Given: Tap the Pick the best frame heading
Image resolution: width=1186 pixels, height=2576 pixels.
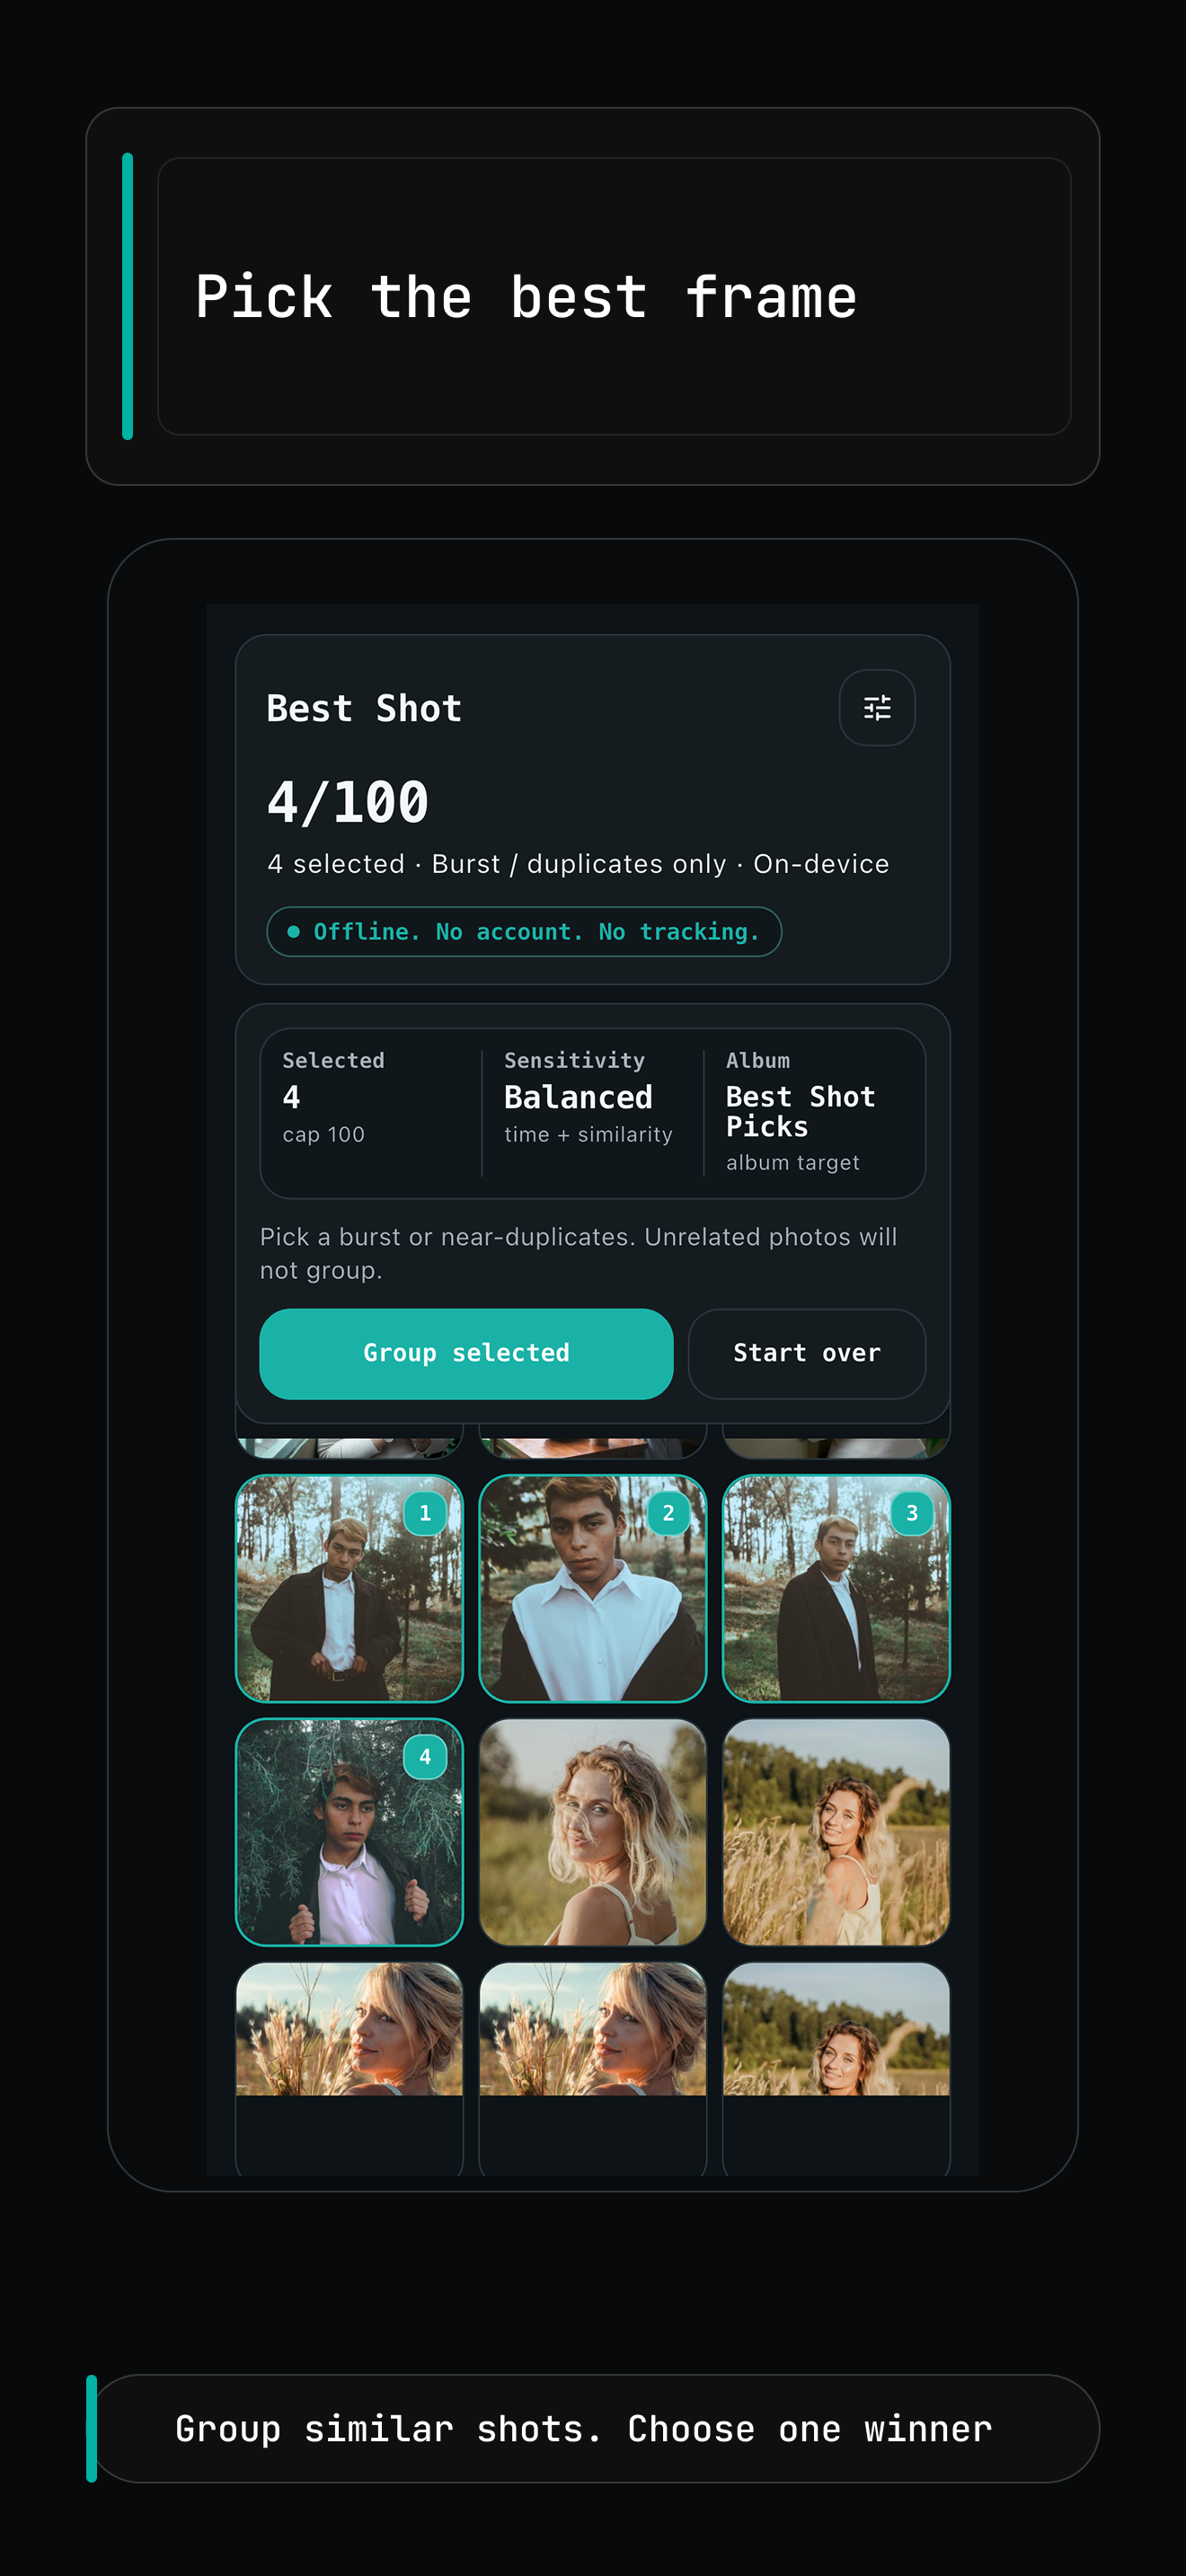Looking at the screenshot, I should coord(526,297).
